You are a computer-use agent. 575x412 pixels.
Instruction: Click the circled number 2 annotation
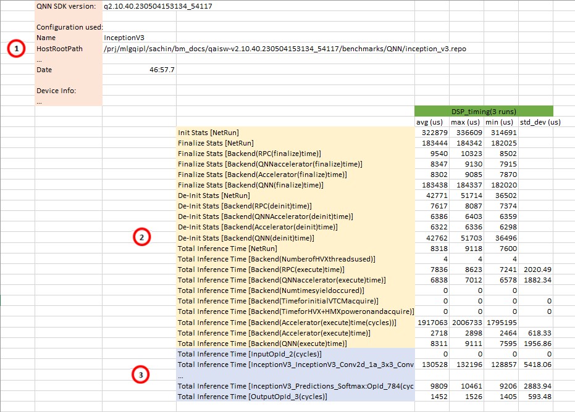pos(141,237)
